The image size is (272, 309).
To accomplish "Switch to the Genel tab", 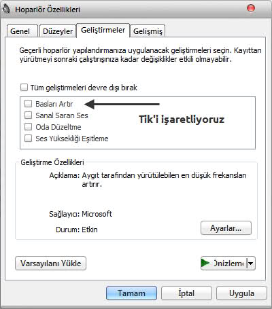I will pos(22,31).
